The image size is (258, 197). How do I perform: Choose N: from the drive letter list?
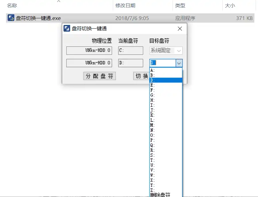click(166, 130)
